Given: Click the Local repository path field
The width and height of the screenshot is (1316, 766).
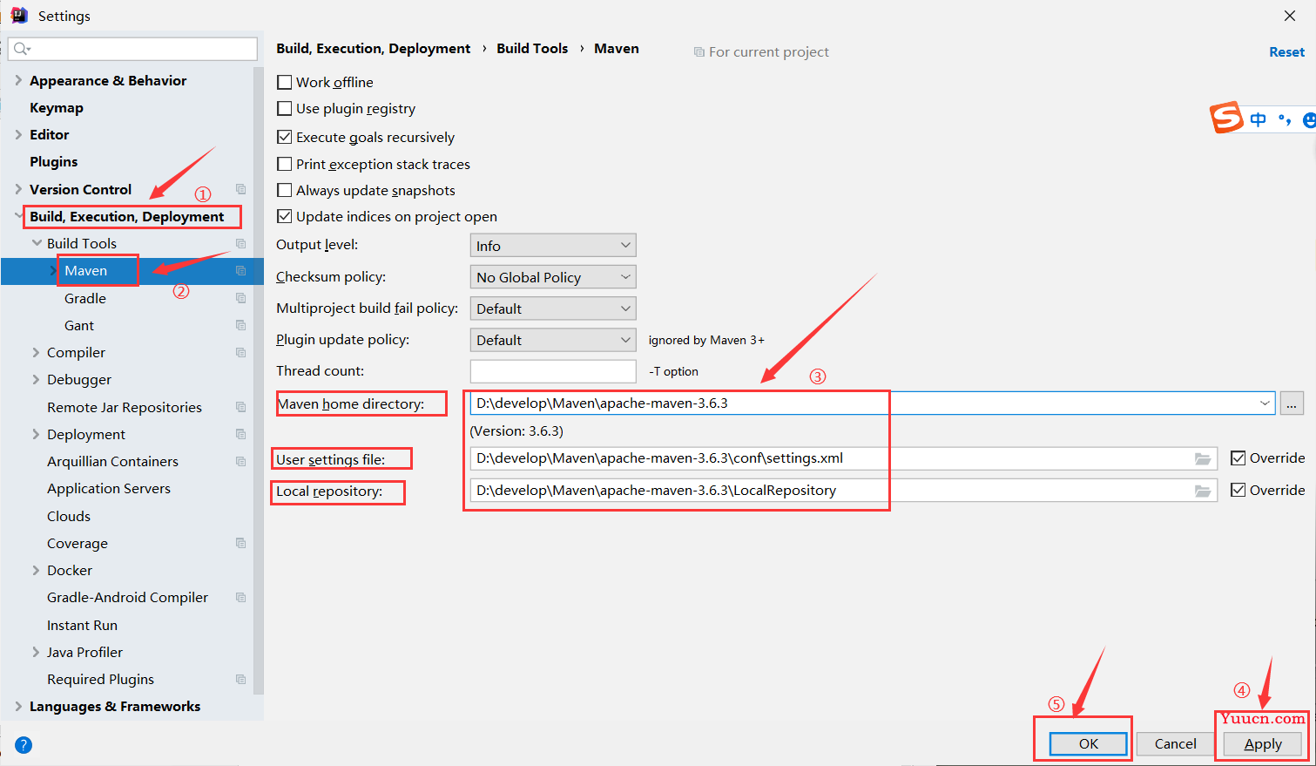Looking at the screenshot, I should point(843,491).
